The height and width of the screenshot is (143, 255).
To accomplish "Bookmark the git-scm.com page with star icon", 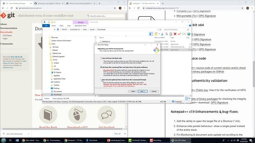I will point(115,8).
